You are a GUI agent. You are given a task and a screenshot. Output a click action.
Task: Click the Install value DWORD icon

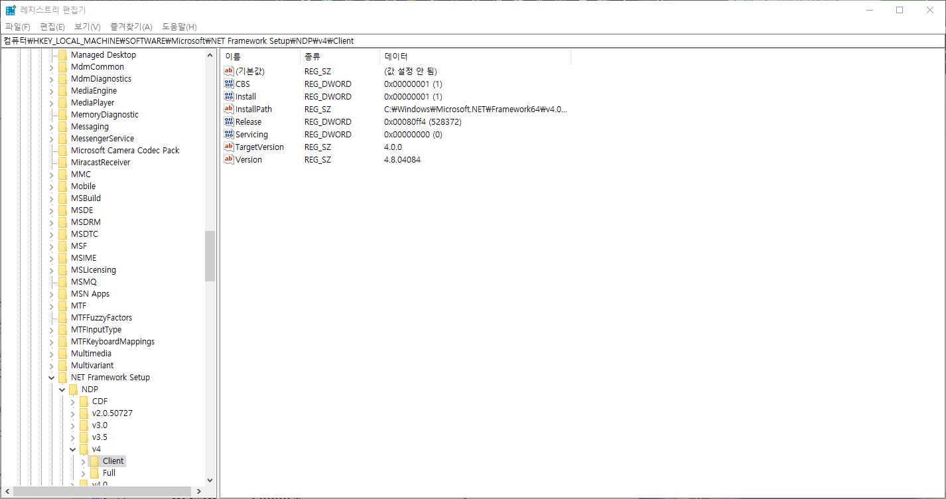point(229,96)
